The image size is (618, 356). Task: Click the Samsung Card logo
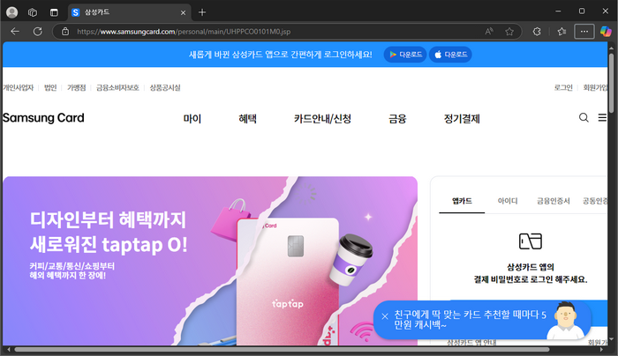(x=43, y=118)
